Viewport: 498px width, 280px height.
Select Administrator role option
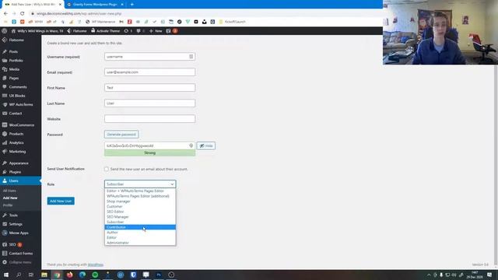point(140,243)
